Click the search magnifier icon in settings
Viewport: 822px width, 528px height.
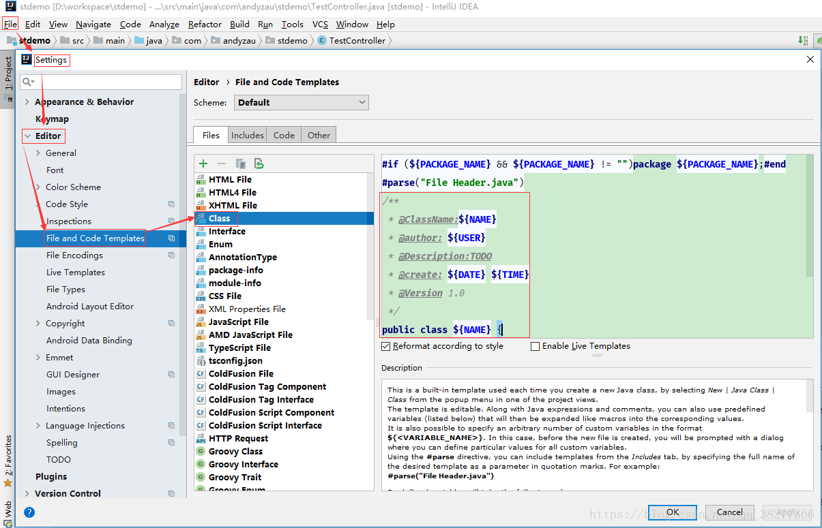point(27,82)
